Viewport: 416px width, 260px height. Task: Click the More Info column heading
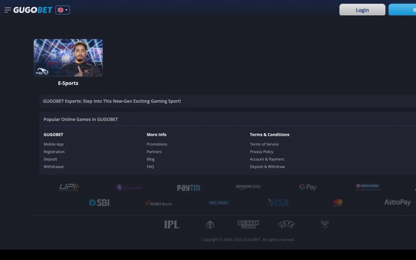tap(156, 134)
